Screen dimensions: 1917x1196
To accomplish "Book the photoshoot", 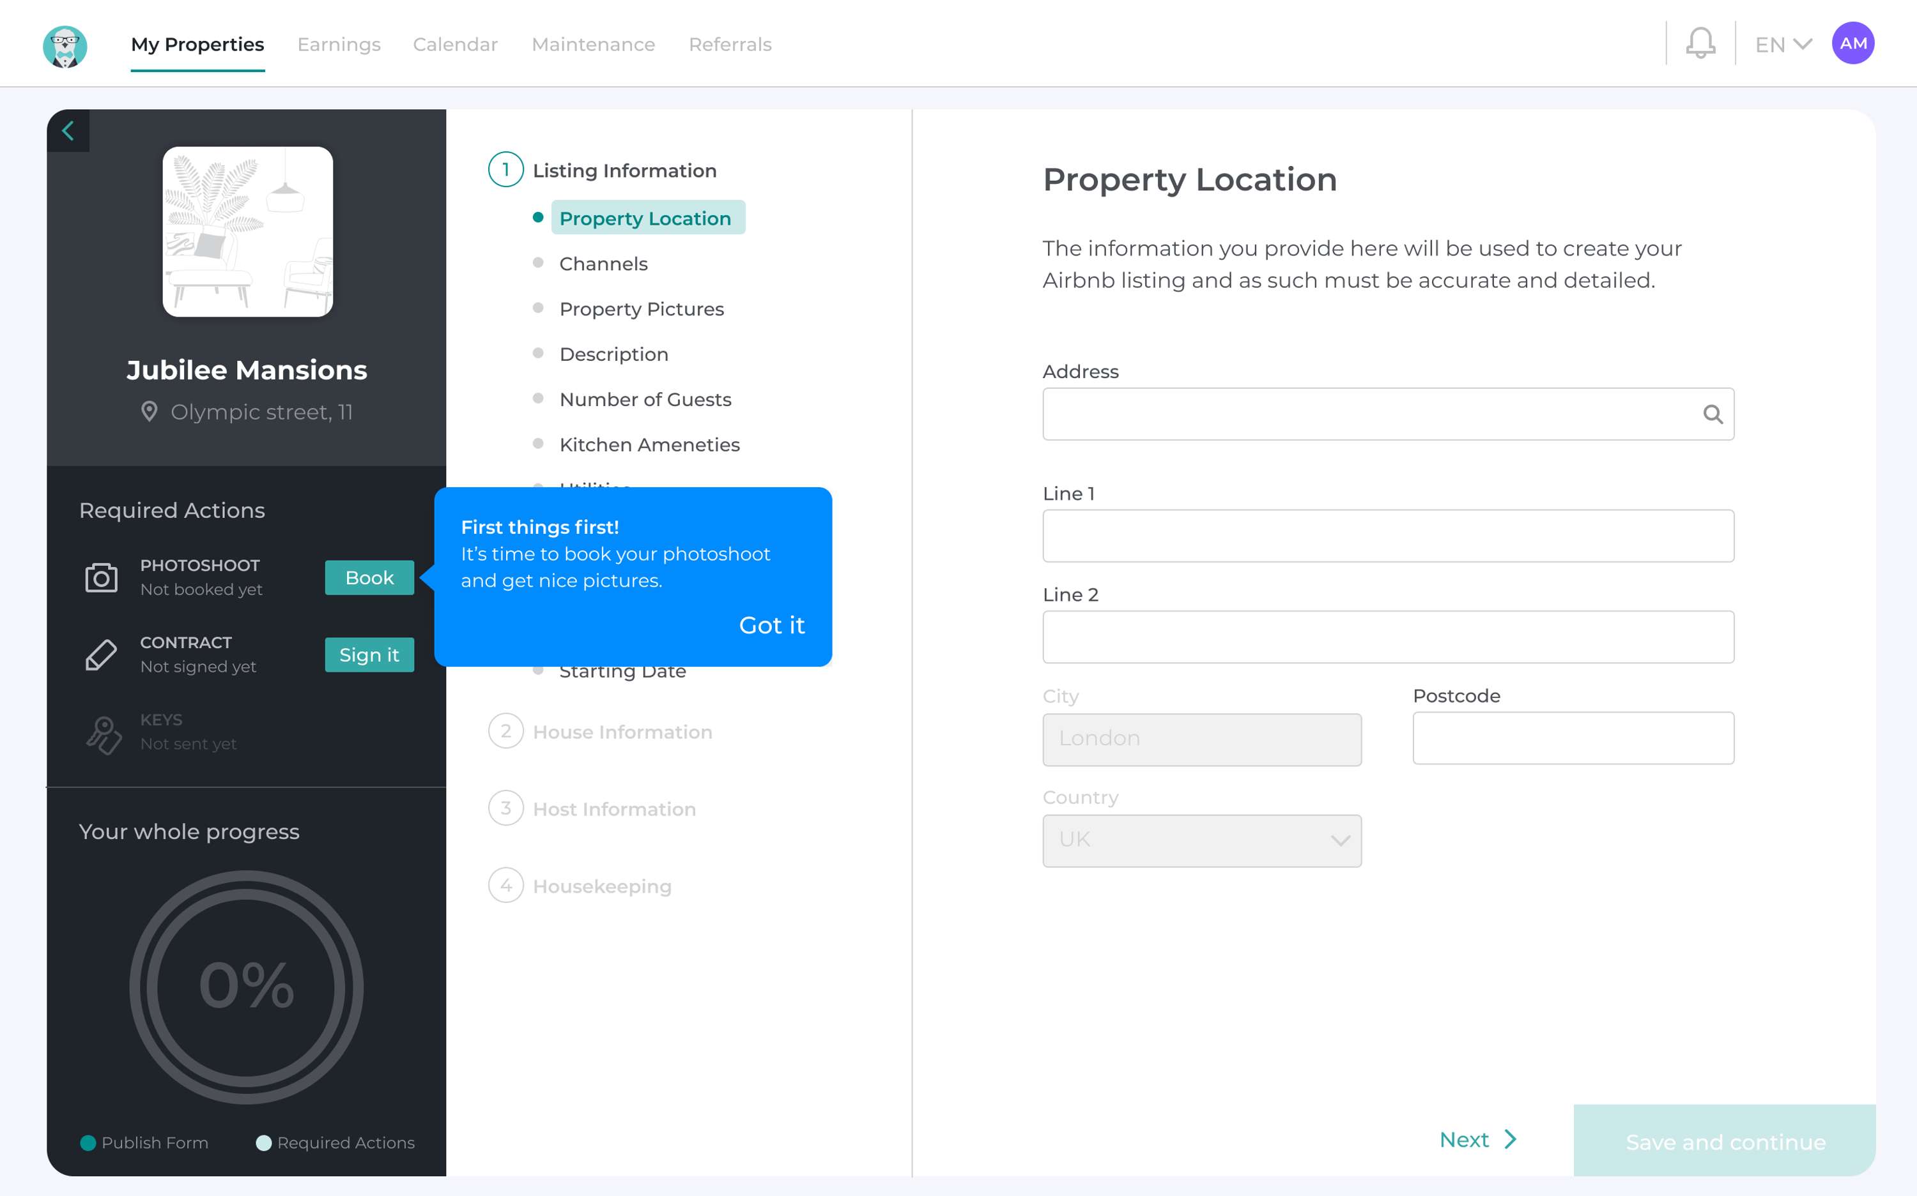I will point(369,577).
